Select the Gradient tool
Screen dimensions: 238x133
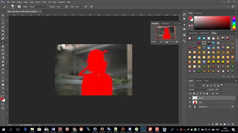point(3,58)
